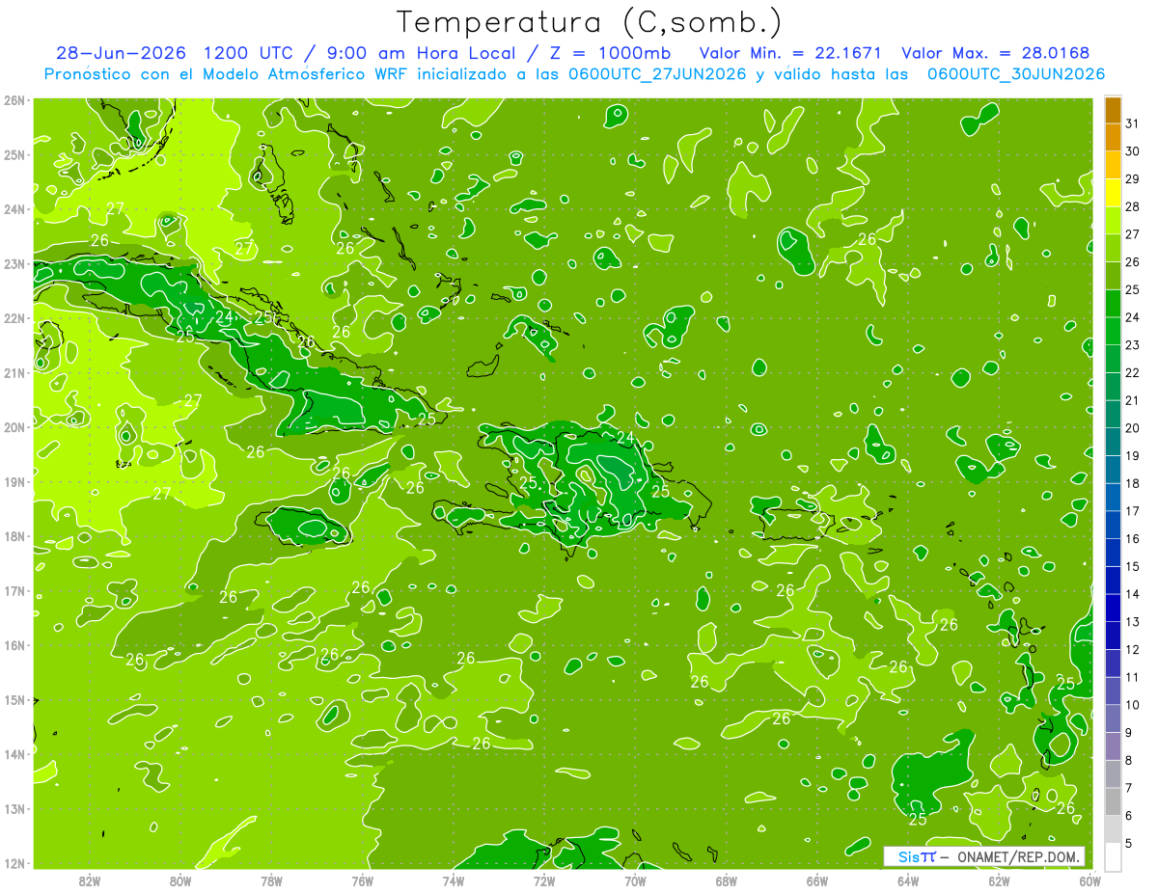This screenshot has width=1158, height=894.
Task: Click the lime swatch between colorbar 27 and 28
Action: [x=1113, y=220]
